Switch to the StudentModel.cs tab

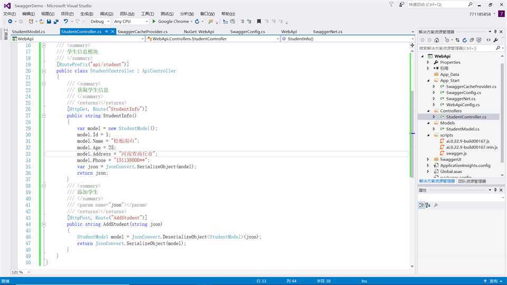click(29, 32)
